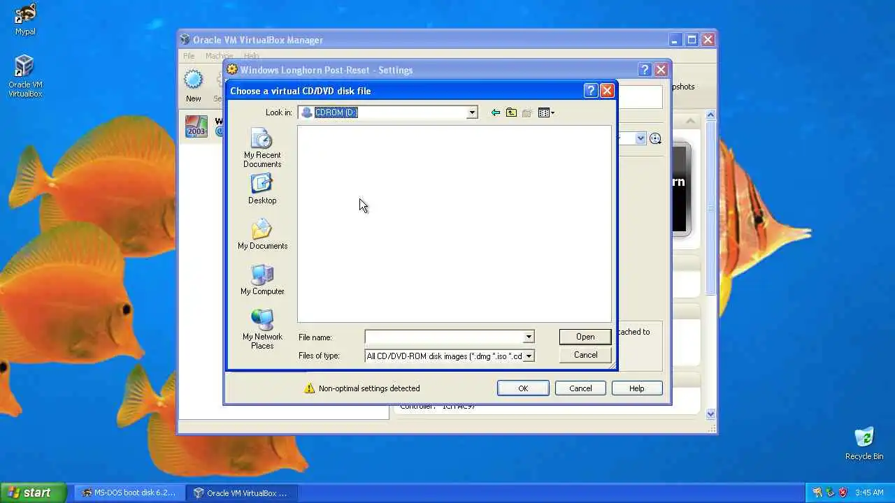Click the Settings window help question button
895x503 pixels.
click(645, 70)
